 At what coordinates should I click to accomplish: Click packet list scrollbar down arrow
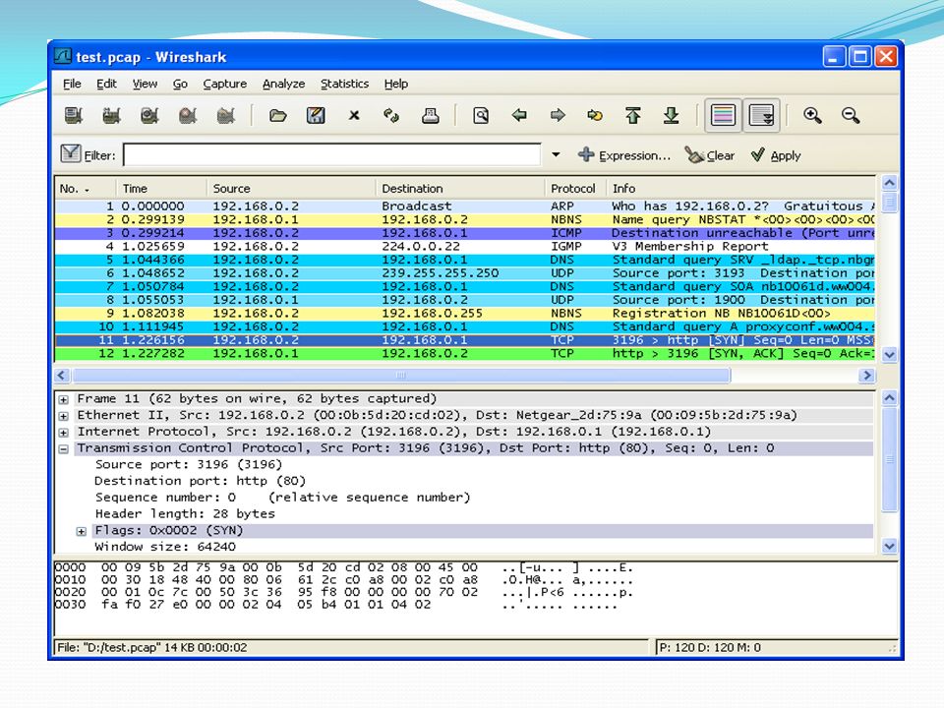pyautogui.click(x=889, y=355)
